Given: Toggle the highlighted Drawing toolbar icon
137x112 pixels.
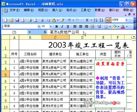Looking at the screenshot, I should click(x=109, y=20).
